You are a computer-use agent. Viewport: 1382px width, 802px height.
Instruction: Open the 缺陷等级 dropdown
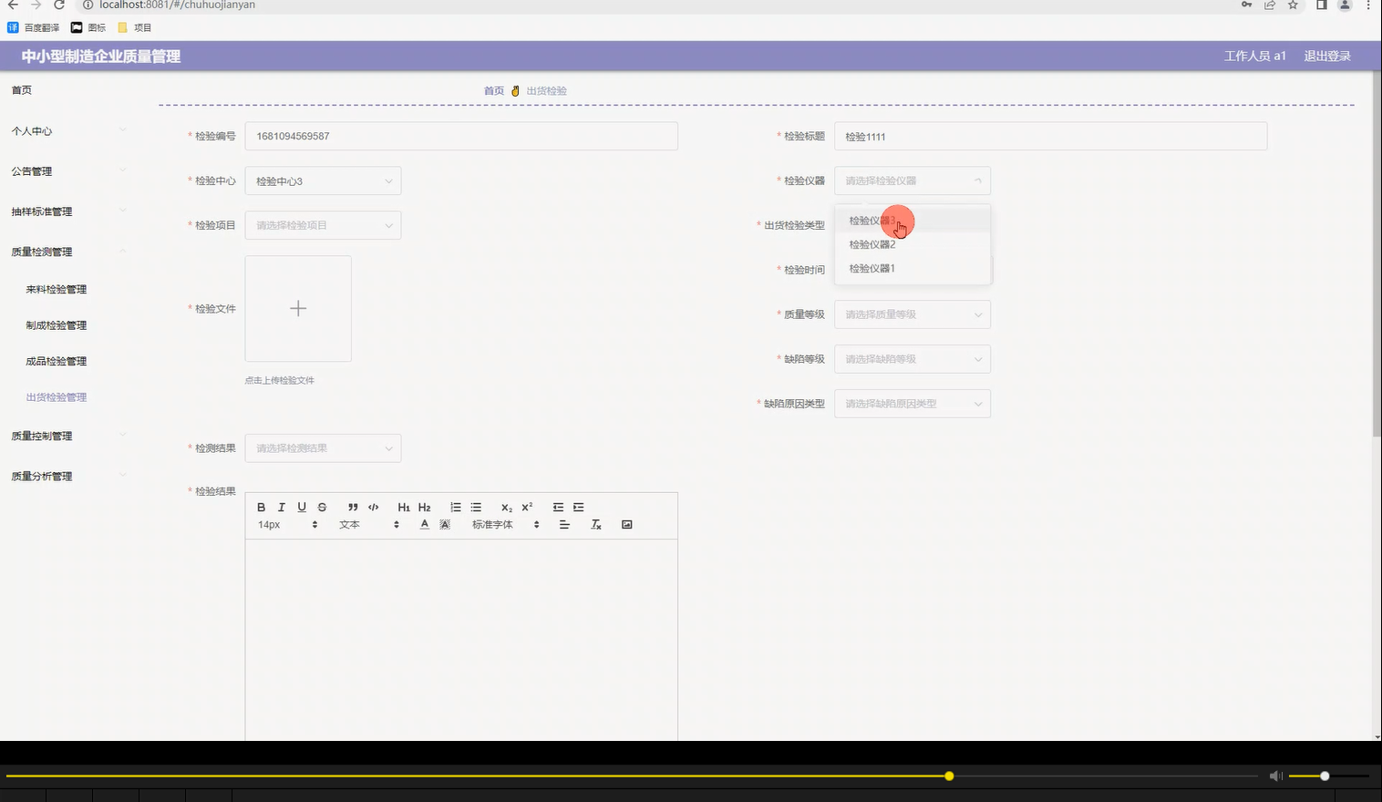pyautogui.click(x=913, y=359)
